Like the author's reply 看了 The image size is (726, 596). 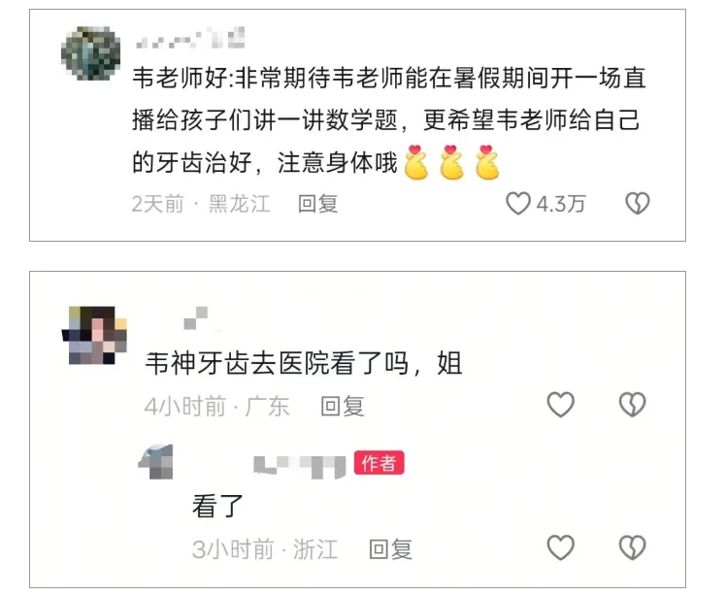(561, 547)
